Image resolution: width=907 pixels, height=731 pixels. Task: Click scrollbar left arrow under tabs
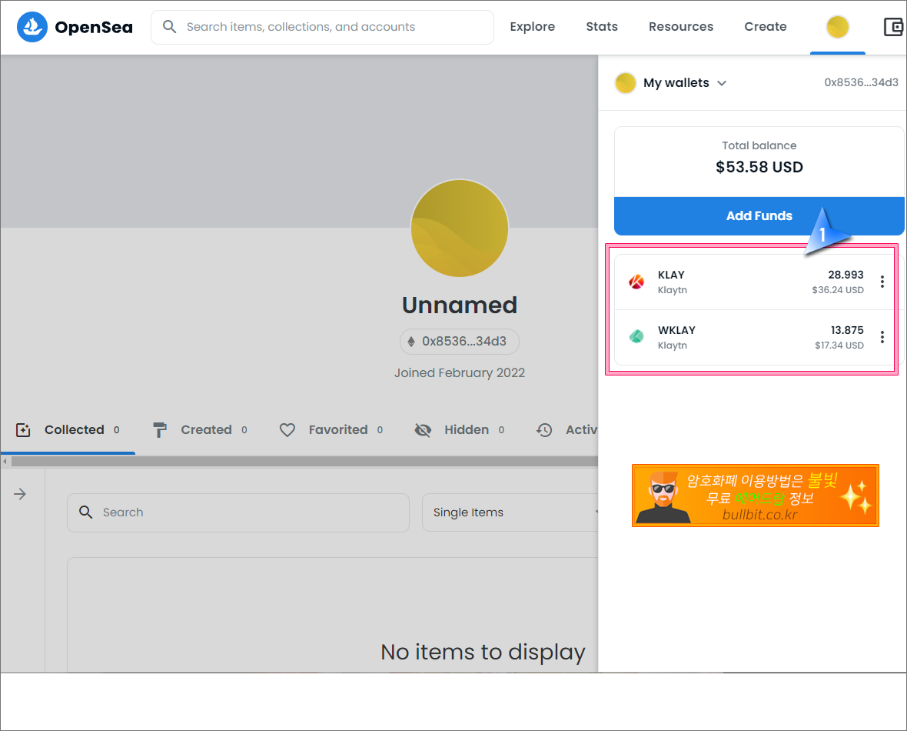click(x=5, y=462)
